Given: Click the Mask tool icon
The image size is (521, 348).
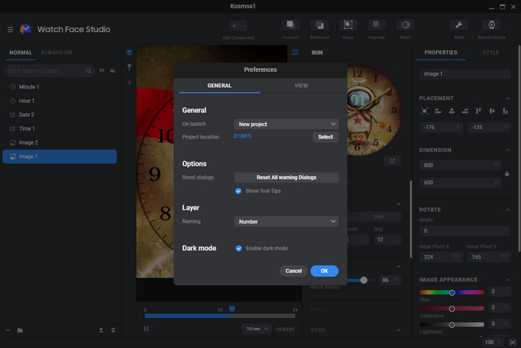Looking at the screenshot, I should coord(405,25).
